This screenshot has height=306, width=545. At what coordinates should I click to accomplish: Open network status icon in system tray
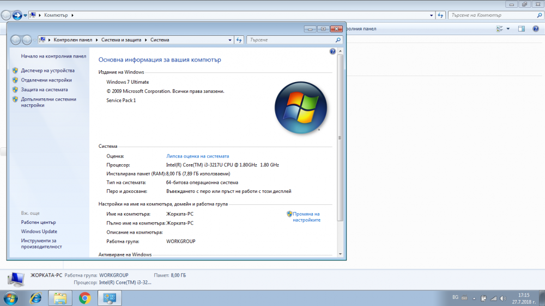point(494,298)
